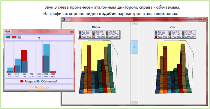Click the 495-730 swatch in Dictor legend
Viewport: 210px width, 109px height.
click(x=80, y=34)
